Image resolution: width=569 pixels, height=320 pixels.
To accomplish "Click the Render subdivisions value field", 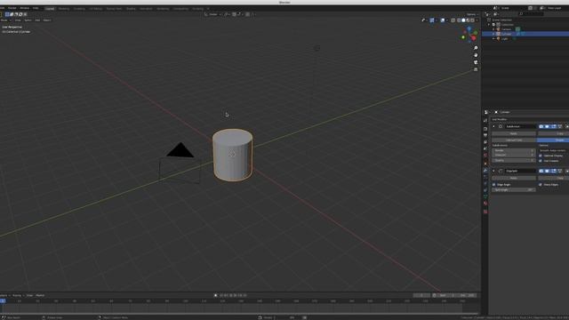I will (514, 150).
